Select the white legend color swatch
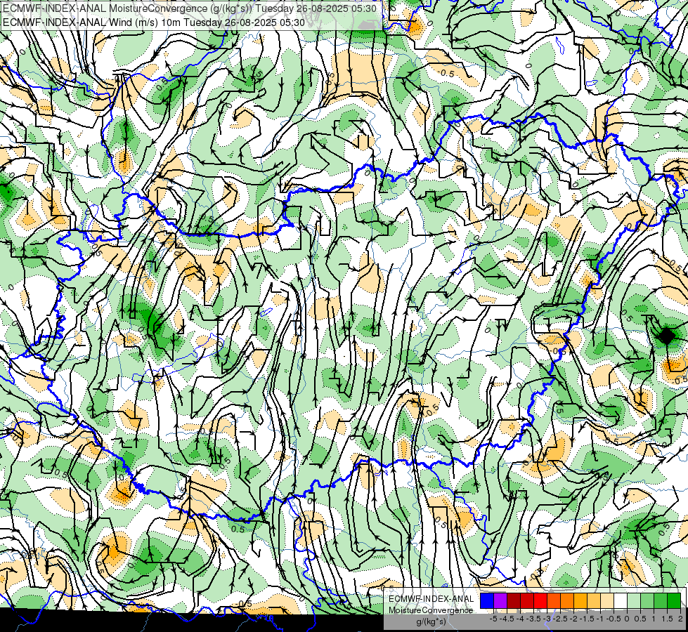 point(621,600)
